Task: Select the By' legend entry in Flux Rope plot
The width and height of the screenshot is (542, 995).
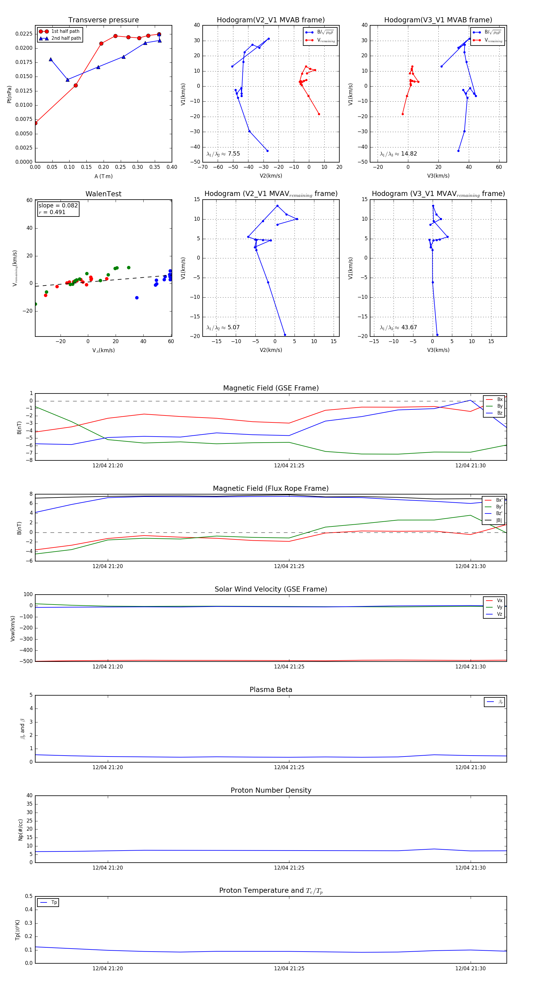Action: tap(494, 507)
